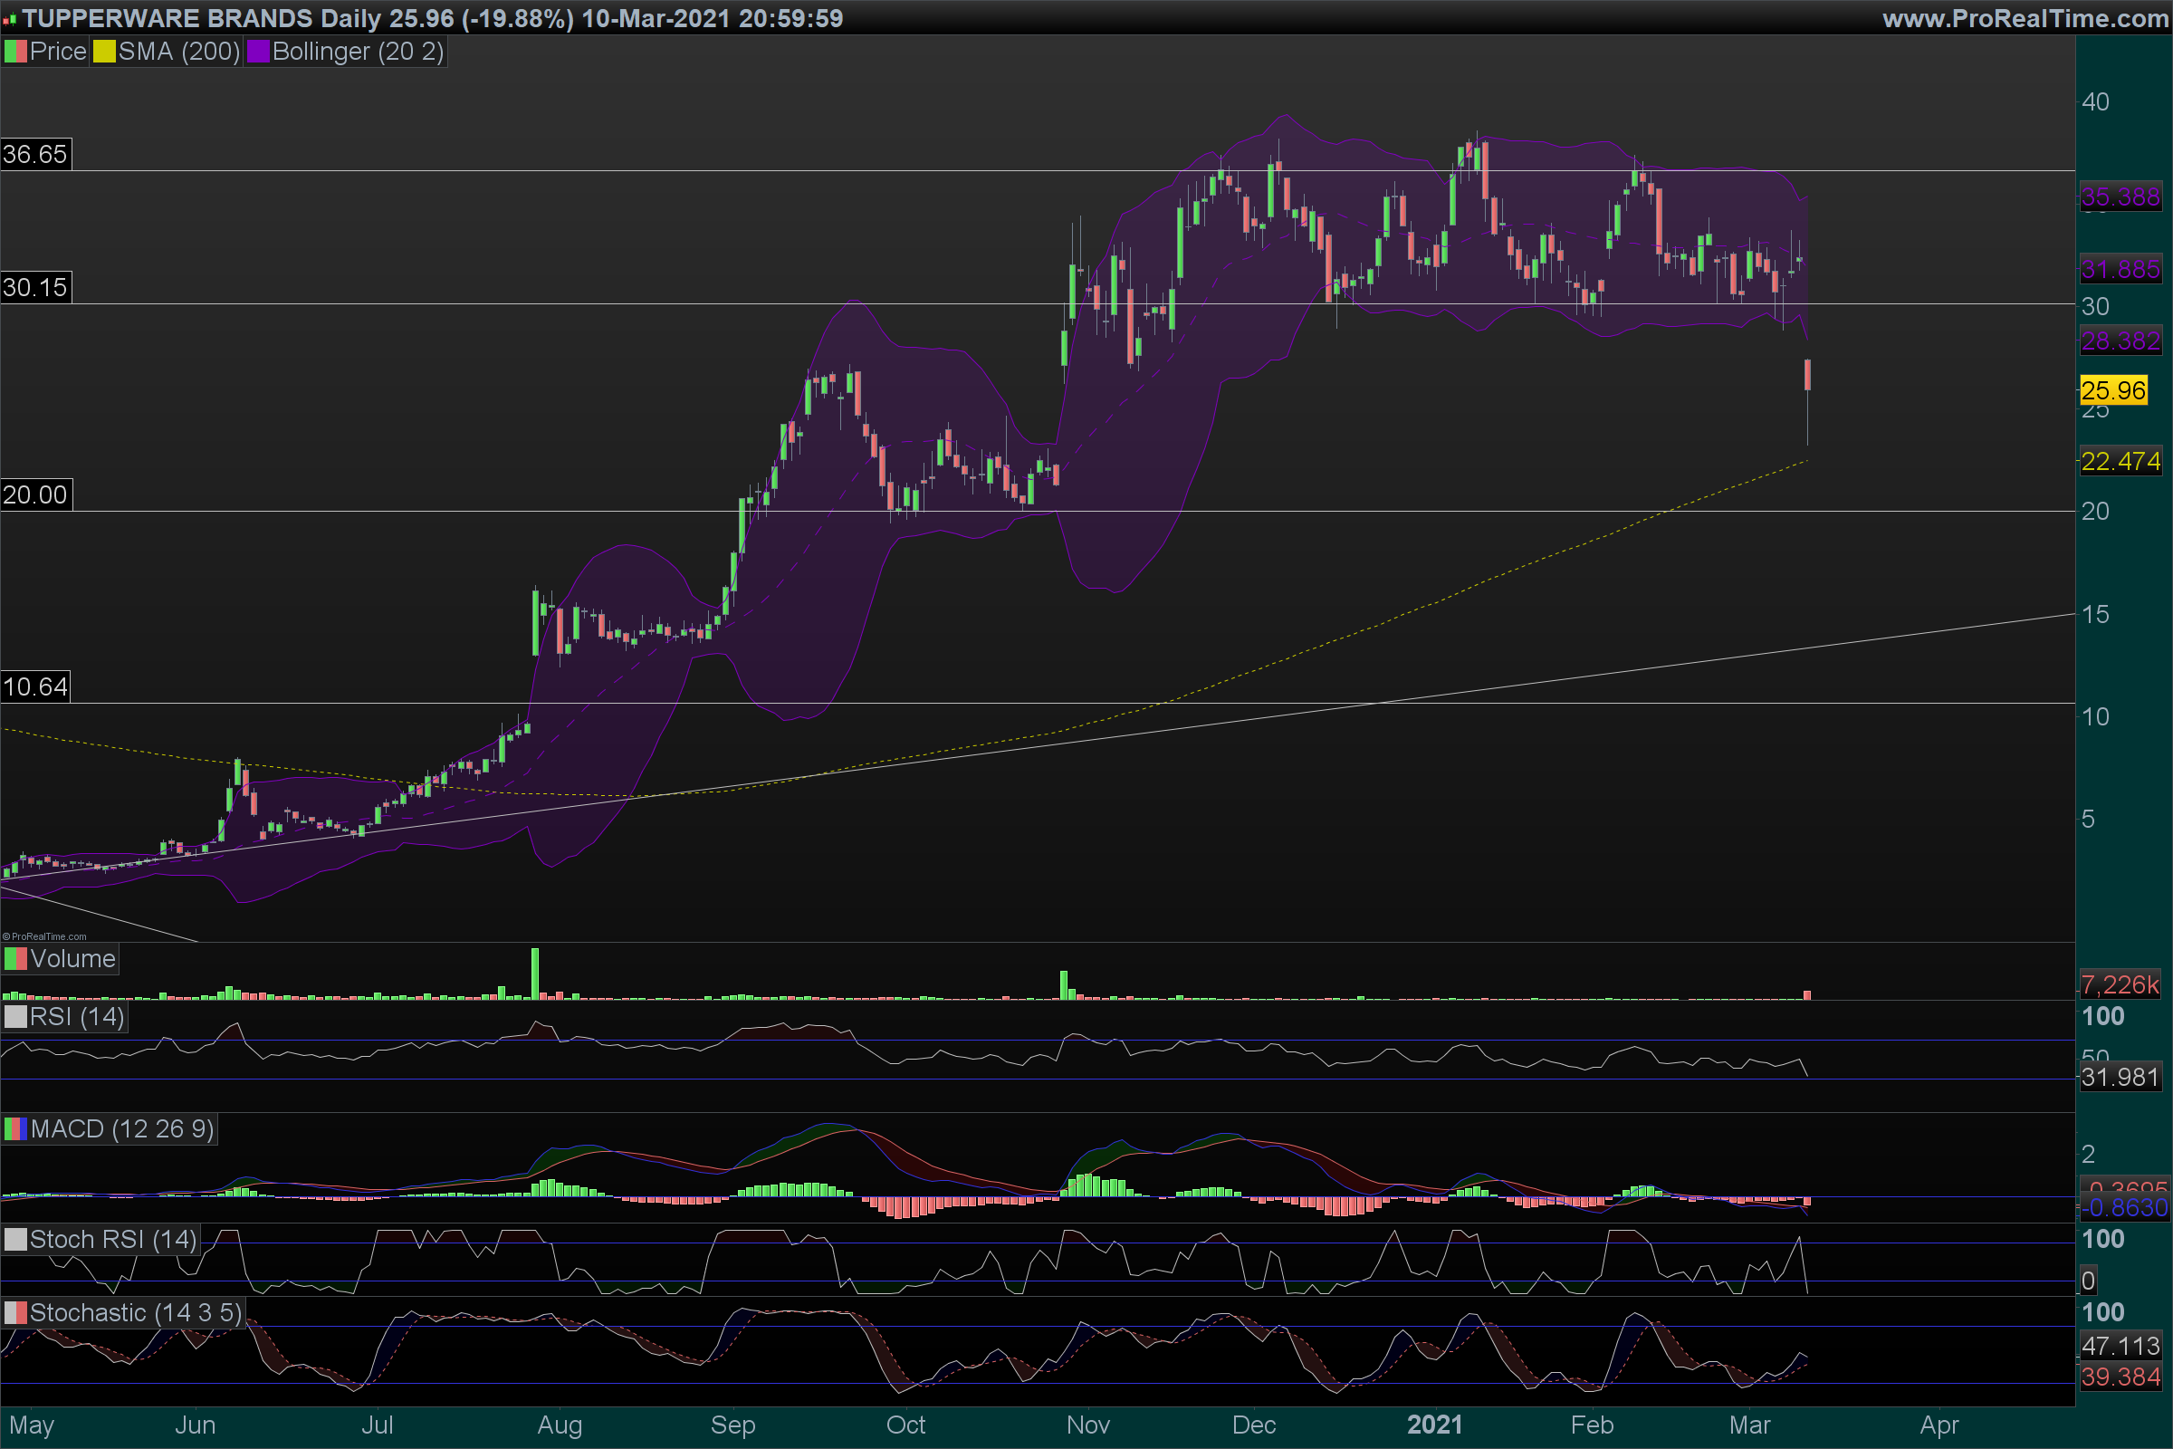Click the Stoch RSI (14) indicator icon
The height and width of the screenshot is (1449, 2173).
[x=14, y=1240]
